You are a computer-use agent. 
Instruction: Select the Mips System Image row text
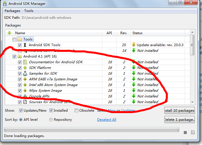coord(45,90)
